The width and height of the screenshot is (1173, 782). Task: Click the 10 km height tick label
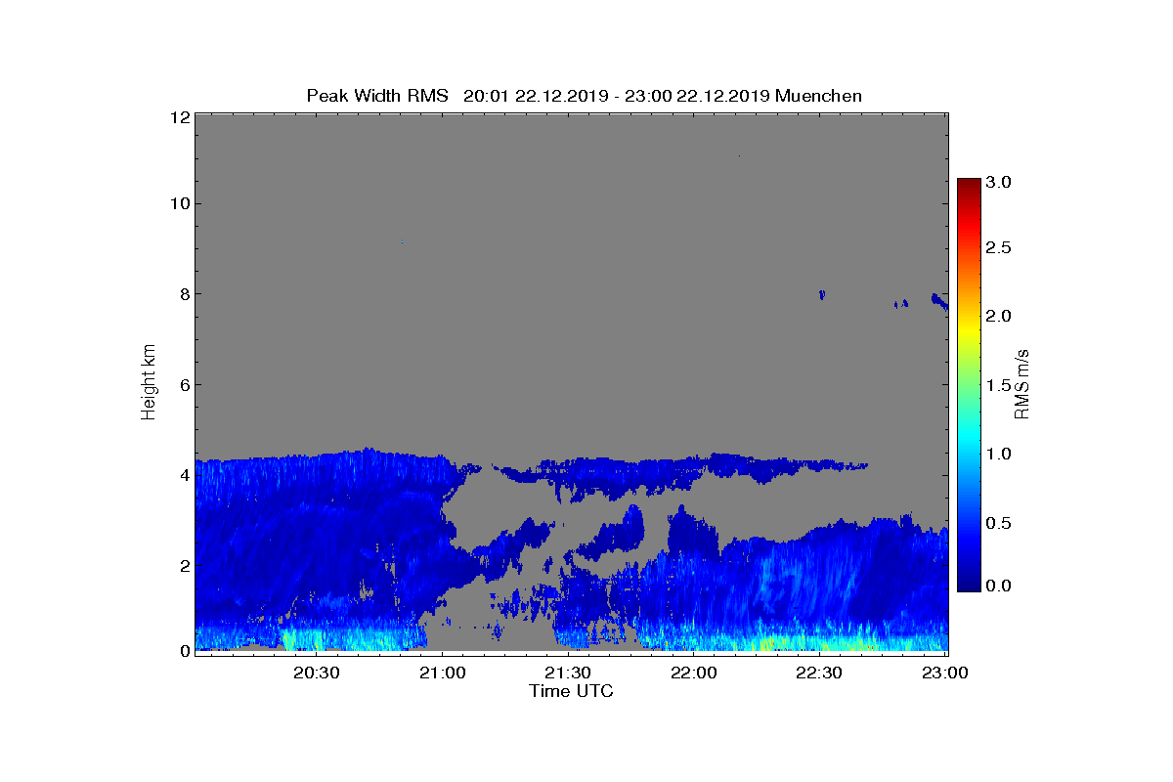(x=179, y=203)
